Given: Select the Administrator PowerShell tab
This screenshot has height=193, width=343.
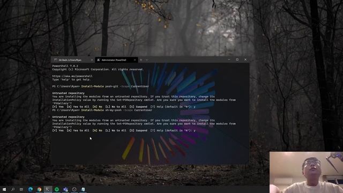Looking at the screenshot, I should (116, 60).
